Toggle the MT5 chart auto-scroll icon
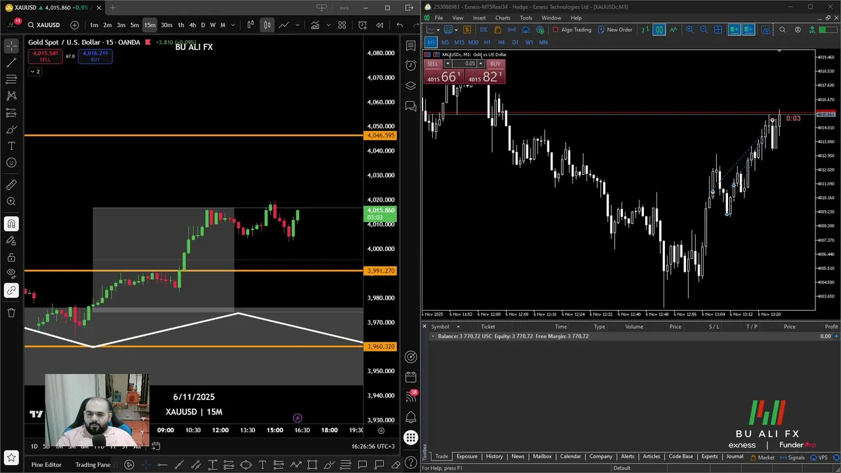The width and height of the screenshot is (841, 473). (734, 30)
